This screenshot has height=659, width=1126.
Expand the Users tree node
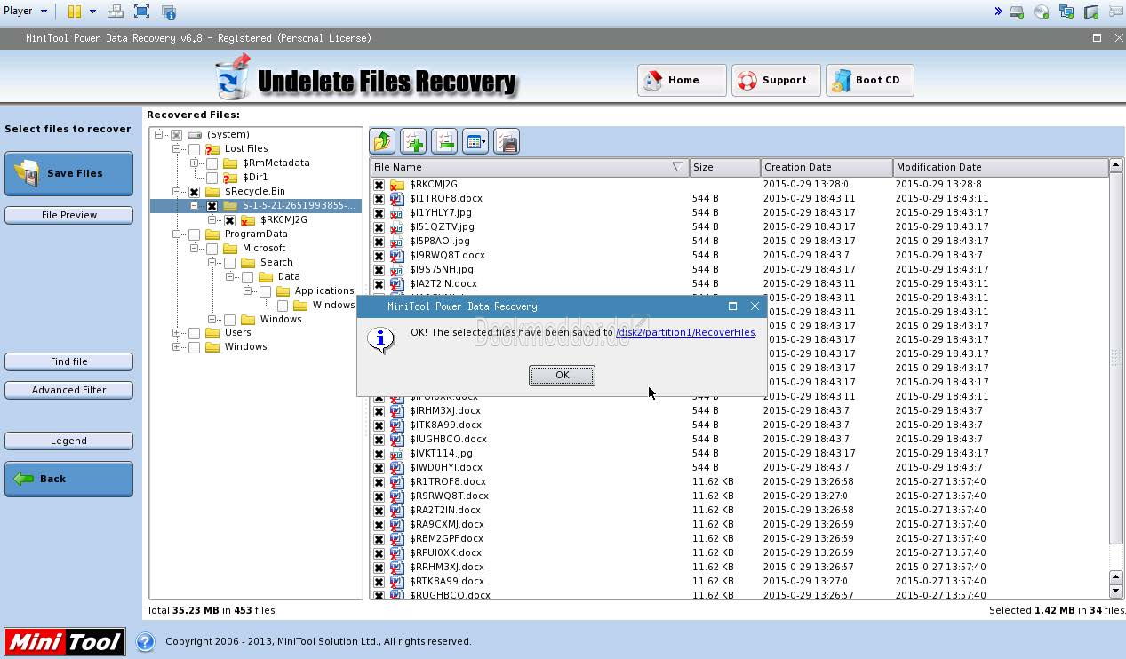(177, 332)
